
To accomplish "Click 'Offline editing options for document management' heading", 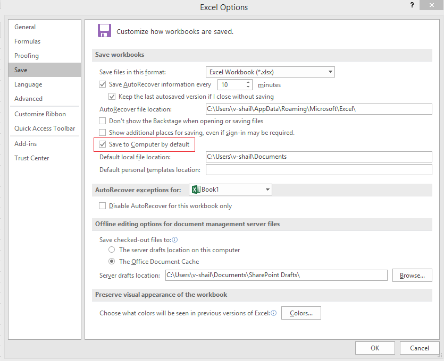I will [188, 224].
